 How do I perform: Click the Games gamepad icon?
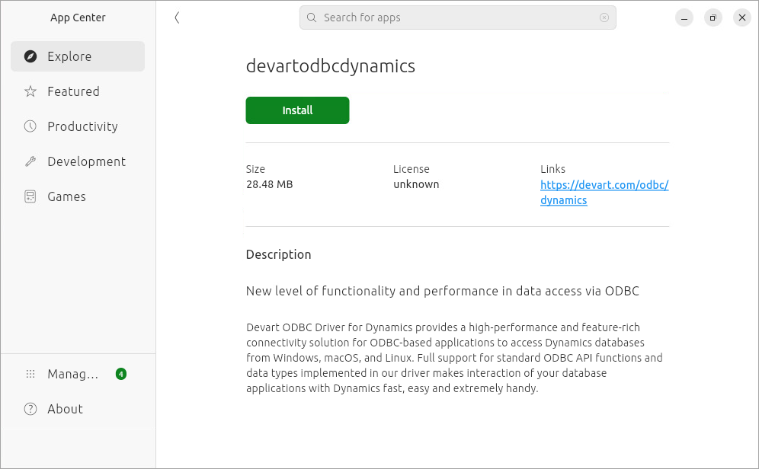point(30,196)
